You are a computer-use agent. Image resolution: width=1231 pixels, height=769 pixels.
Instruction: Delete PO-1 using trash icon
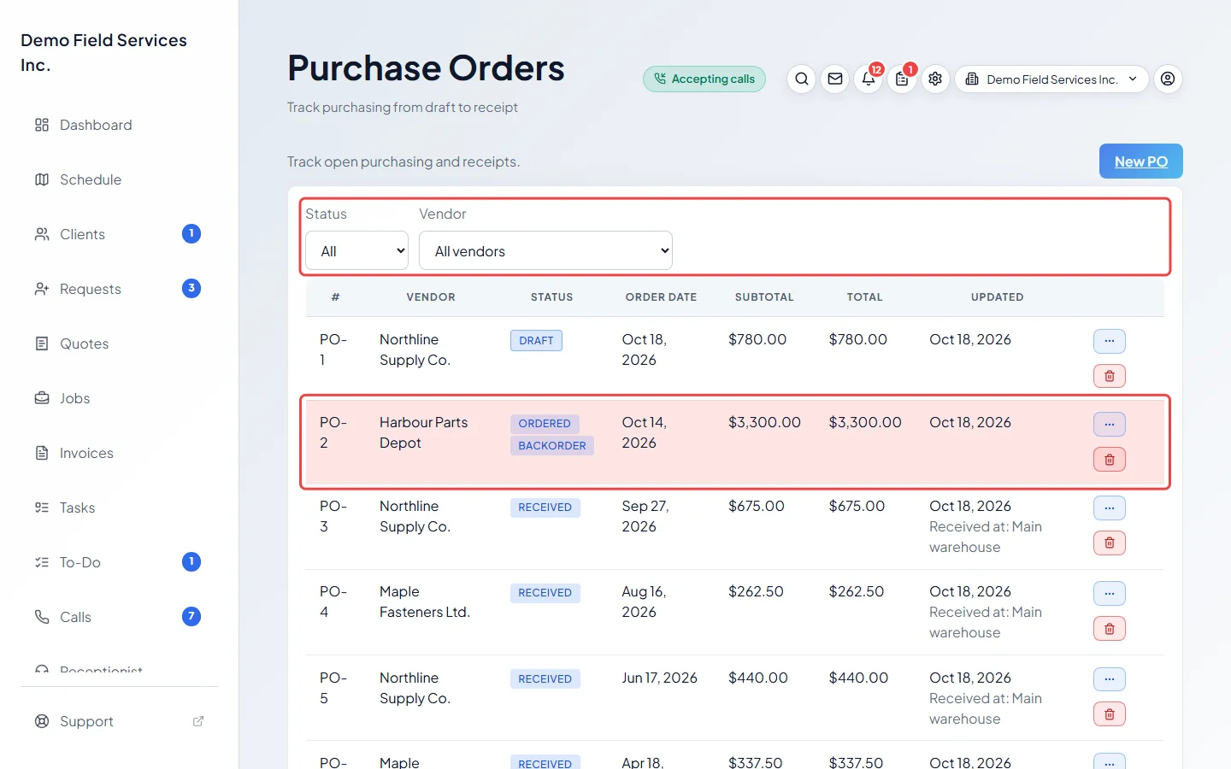pos(1110,376)
